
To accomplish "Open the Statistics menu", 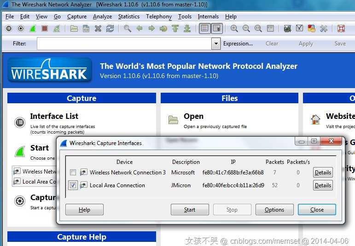I will pyautogui.click(x=129, y=17).
